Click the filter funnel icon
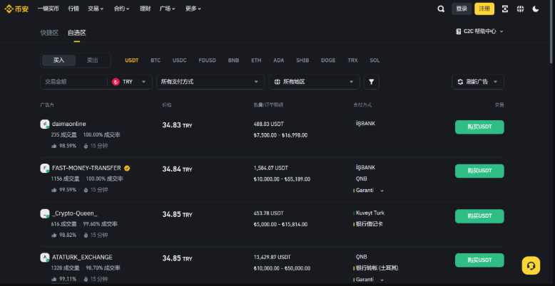This screenshot has height=286, width=555. (371, 82)
